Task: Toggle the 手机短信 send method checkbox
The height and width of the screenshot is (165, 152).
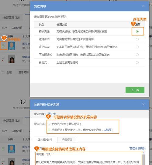Action: [49, 130]
